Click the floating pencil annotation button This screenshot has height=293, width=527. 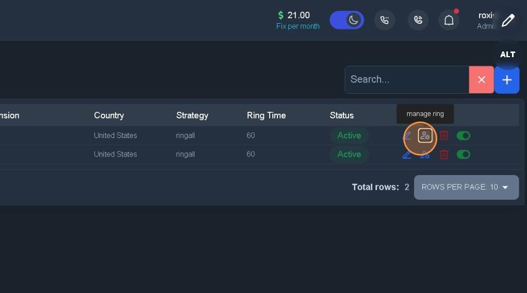[508, 20]
